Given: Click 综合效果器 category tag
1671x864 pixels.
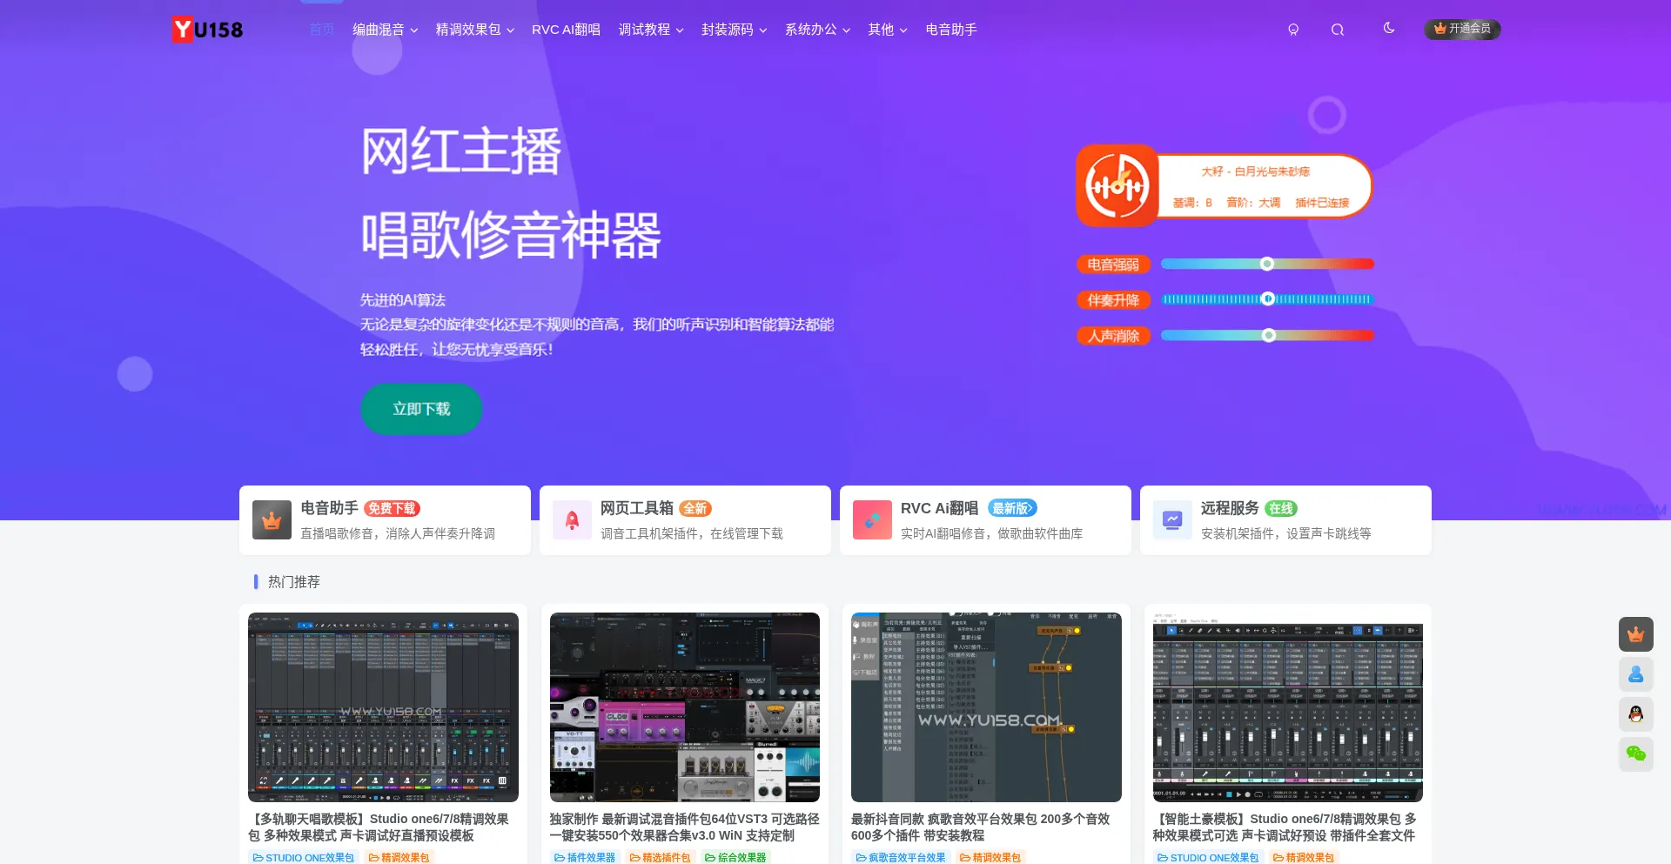Looking at the screenshot, I should click(x=735, y=857).
